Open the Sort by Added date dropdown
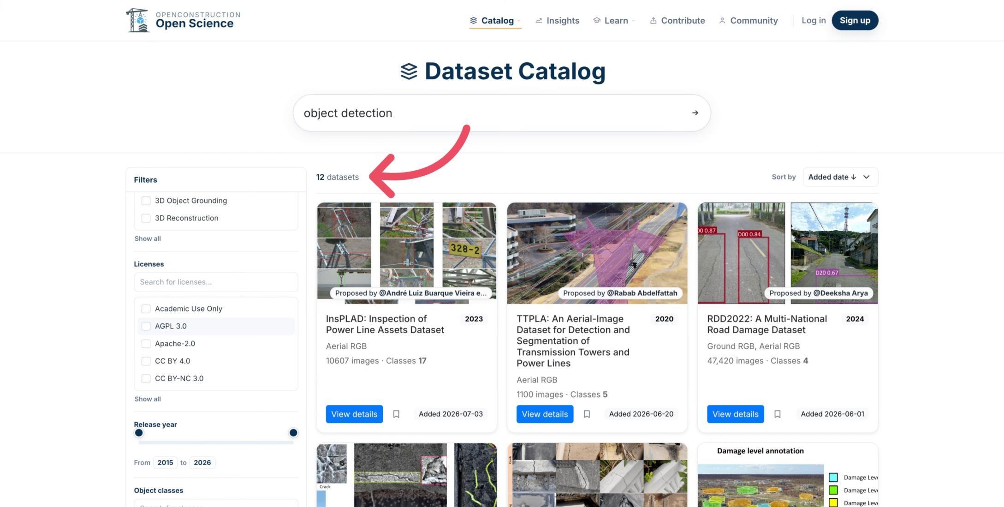 [x=840, y=177]
